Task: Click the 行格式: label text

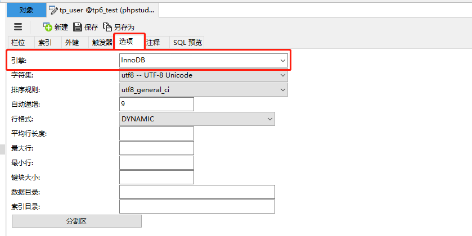Action: pos(22,119)
